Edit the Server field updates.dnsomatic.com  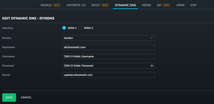coord(108,75)
